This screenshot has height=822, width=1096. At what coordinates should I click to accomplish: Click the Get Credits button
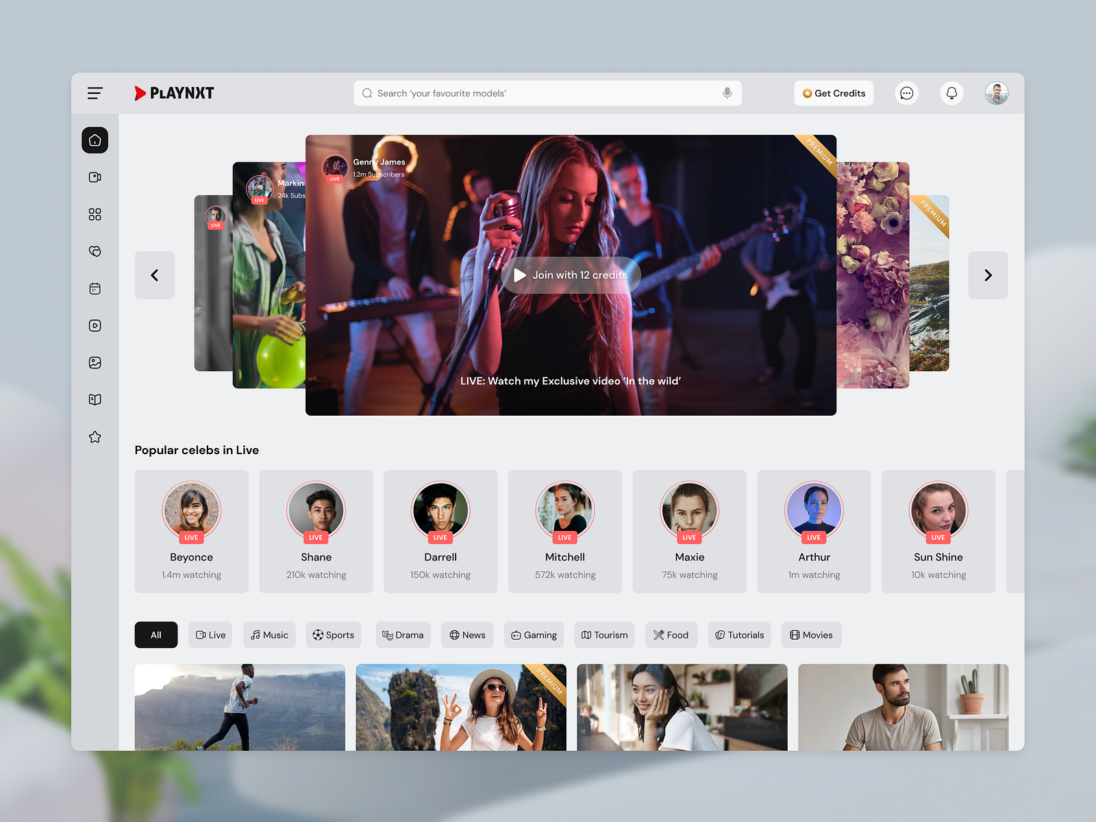[x=834, y=93]
